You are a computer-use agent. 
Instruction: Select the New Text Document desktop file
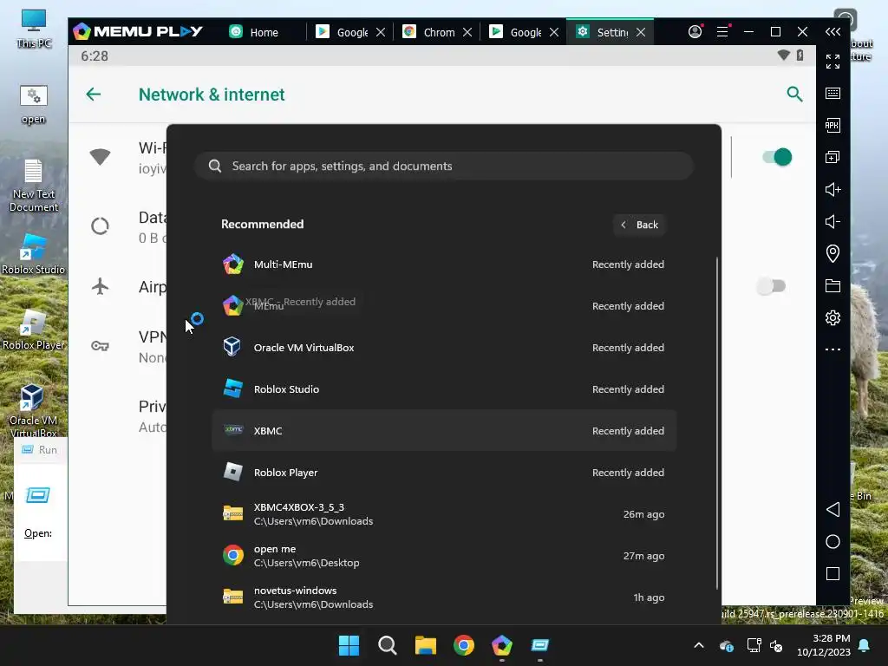(x=34, y=186)
